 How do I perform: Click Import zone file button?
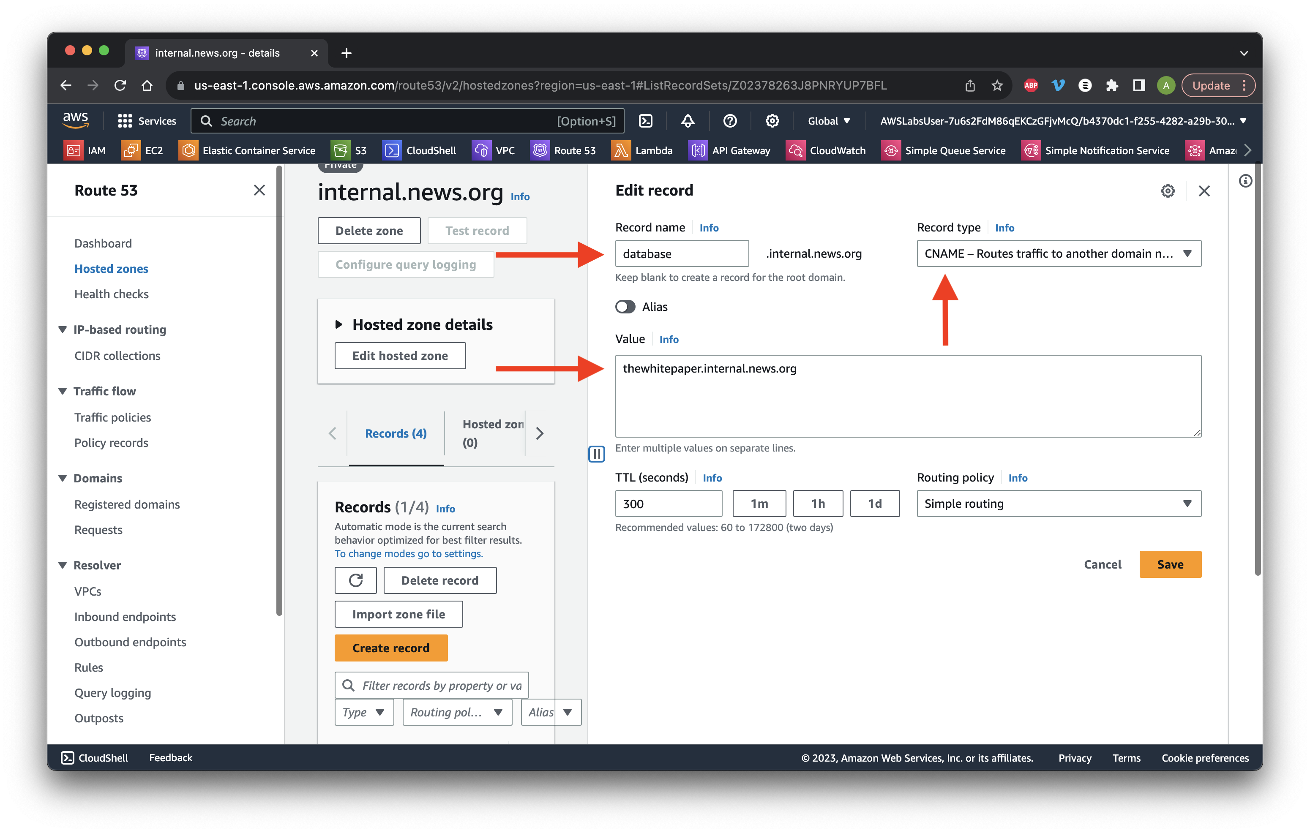pos(398,614)
